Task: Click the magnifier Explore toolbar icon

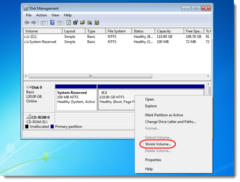Action: click(89, 23)
